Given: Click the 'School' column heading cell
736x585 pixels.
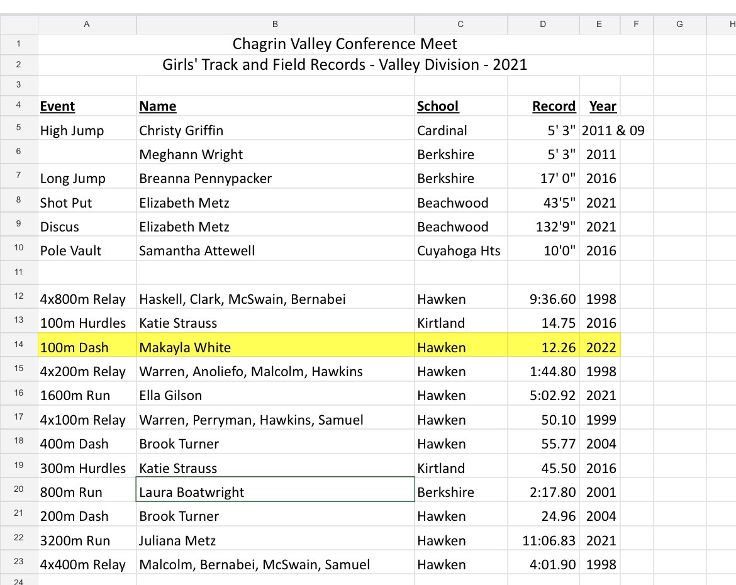Looking at the screenshot, I should (x=460, y=106).
